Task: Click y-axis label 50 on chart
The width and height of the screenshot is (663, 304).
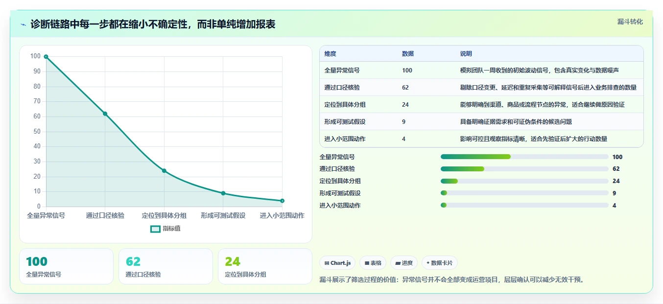Action: pos(37,132)
